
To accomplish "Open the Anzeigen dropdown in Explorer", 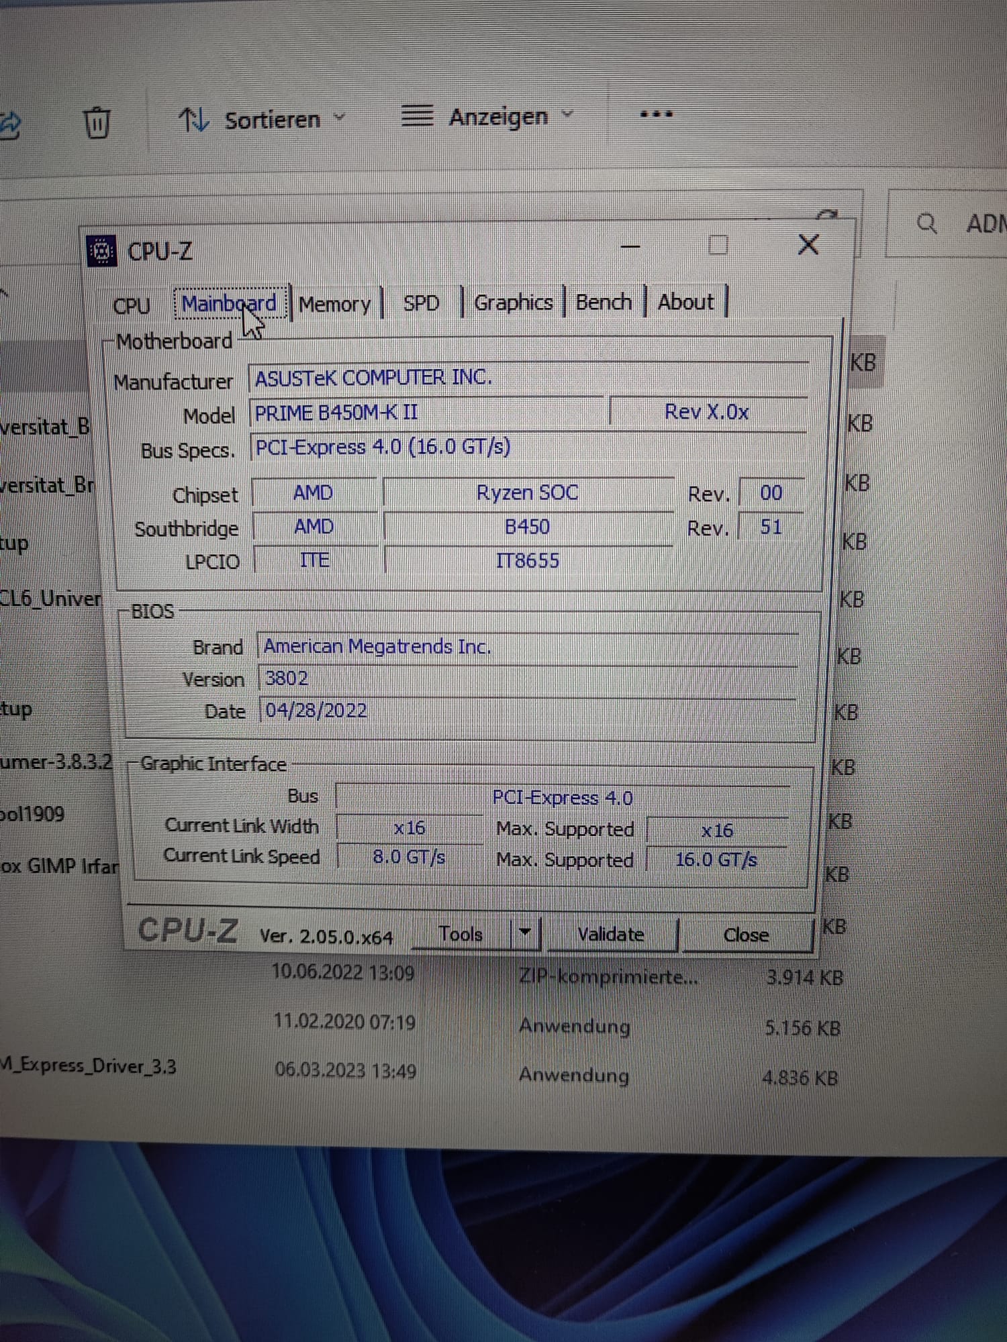I will (488, 117).
